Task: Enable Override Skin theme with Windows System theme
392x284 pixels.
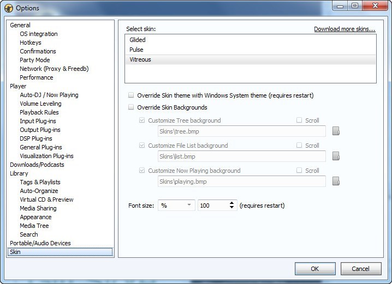Action: (131, 95)
